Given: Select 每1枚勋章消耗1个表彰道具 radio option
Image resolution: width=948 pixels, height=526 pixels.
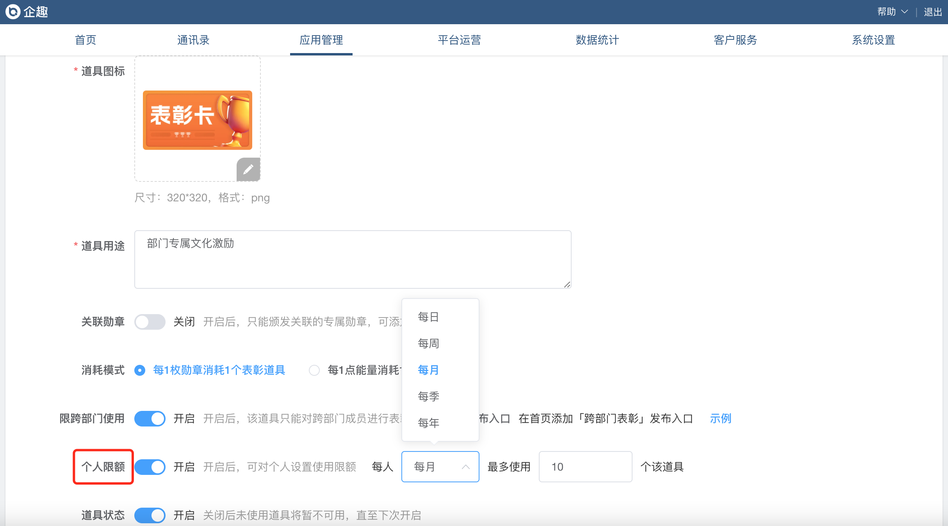Looking at the screenshot, I should point(140,370).
